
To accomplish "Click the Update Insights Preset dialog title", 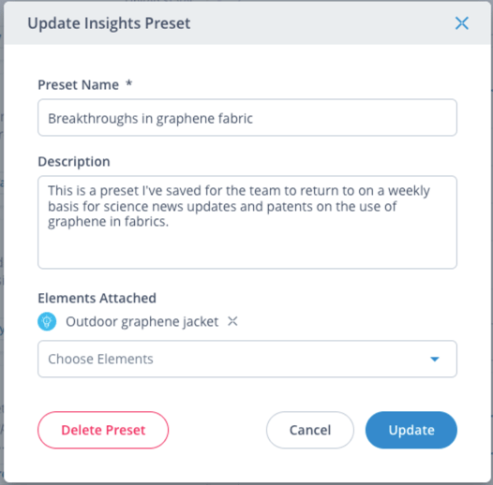I will click(109, 23).
